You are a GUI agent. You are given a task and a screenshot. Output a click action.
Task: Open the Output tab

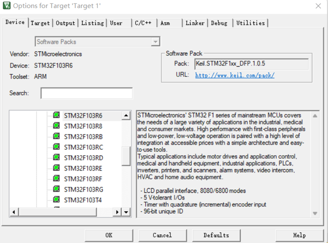(65, 23)
